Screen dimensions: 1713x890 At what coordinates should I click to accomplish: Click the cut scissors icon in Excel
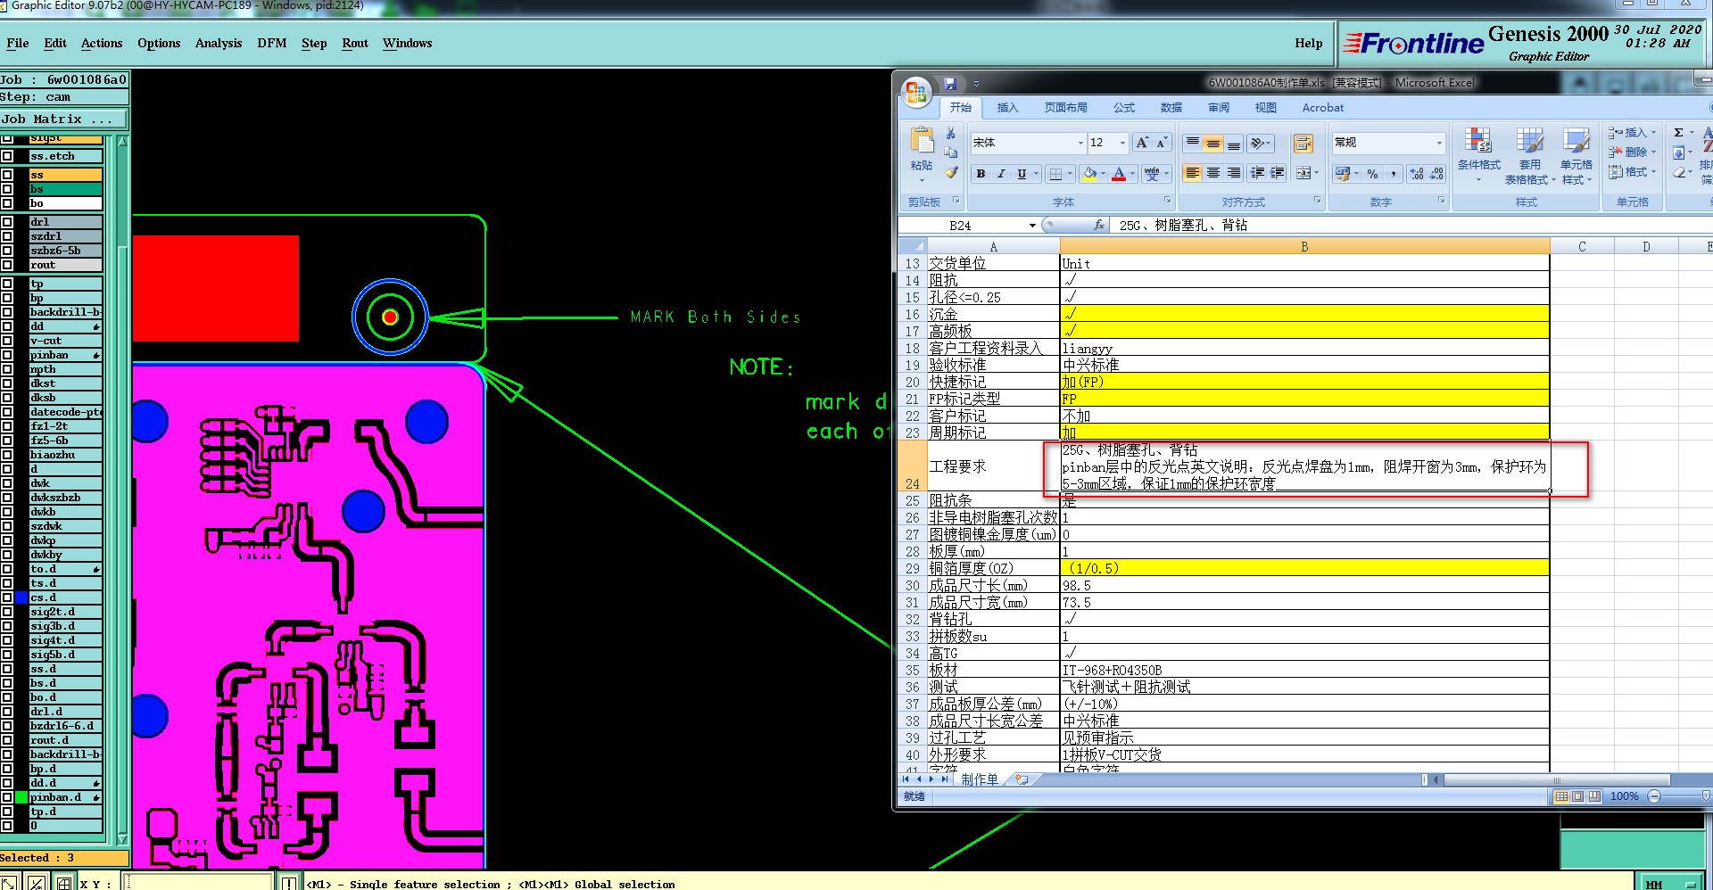point(951,134)
